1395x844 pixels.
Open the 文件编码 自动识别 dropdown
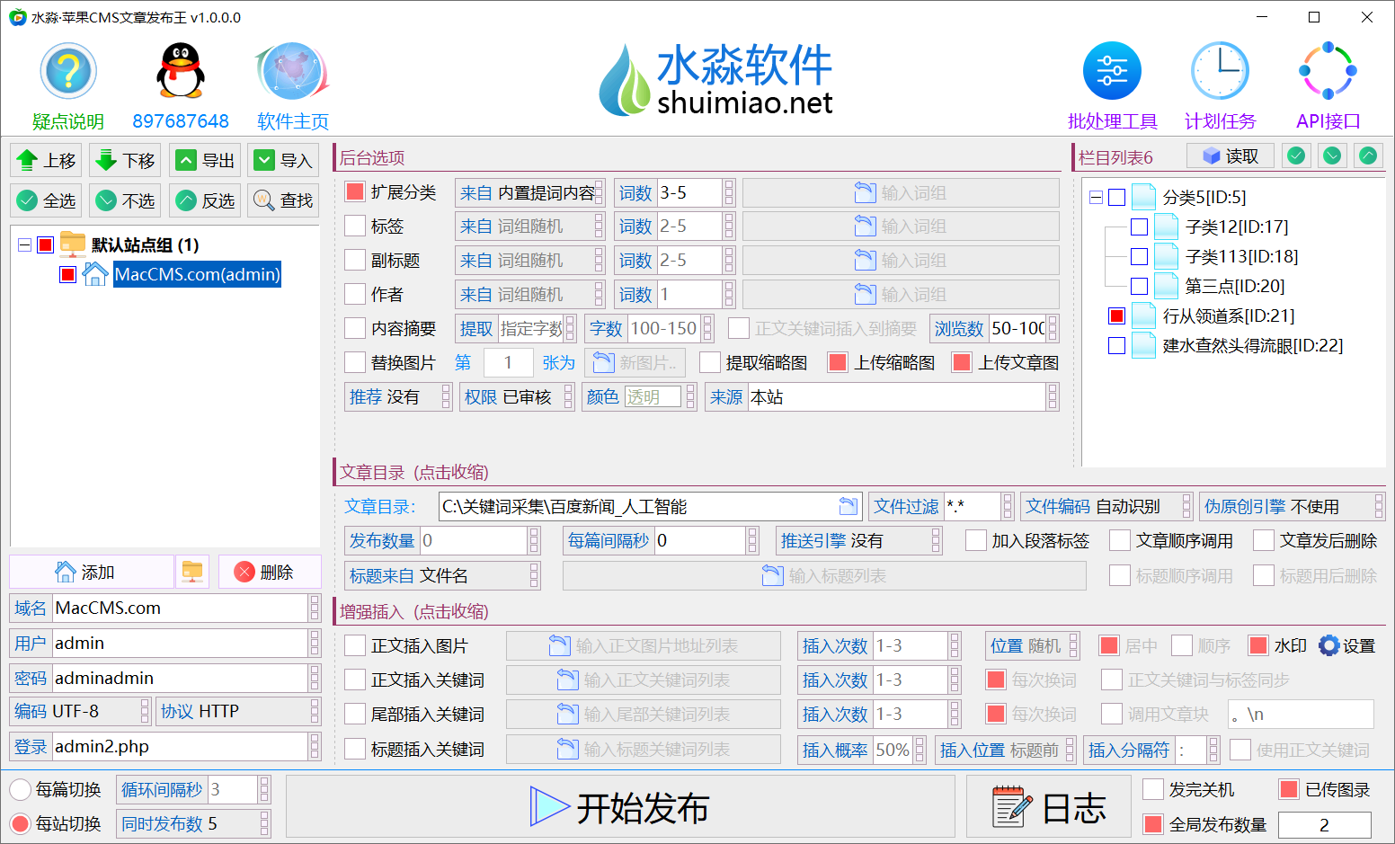(1106, 506)
